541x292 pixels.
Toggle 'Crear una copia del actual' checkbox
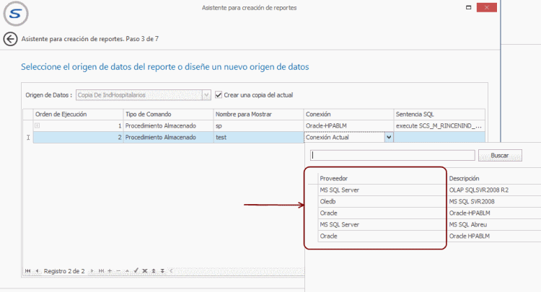tap(219, 94)
